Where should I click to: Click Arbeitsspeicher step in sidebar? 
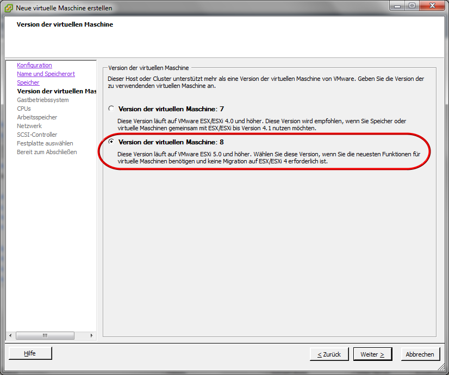point(36,117)
